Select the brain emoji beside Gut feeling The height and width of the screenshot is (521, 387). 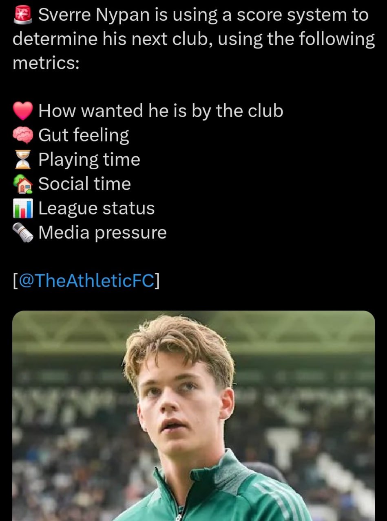click(23, 135)
